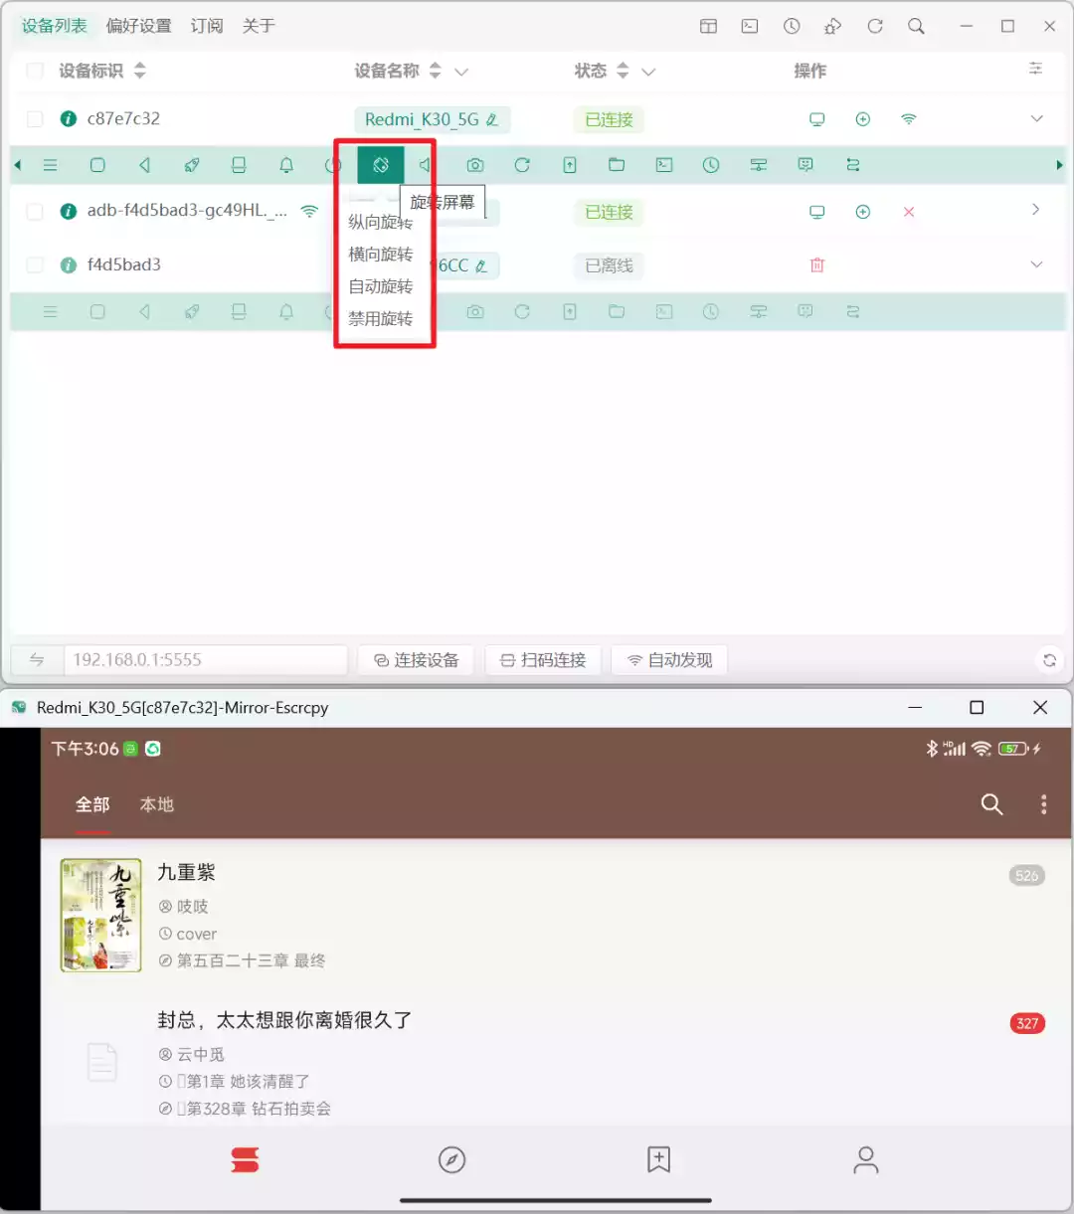Disconnect adb-f4d5bad3 device with the red X
The image size is (1074, 1214).
(909, 212)
